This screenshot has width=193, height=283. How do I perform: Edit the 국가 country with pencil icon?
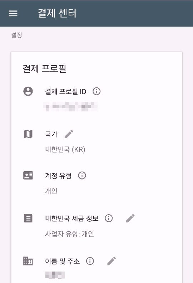[x=69, y=134]
